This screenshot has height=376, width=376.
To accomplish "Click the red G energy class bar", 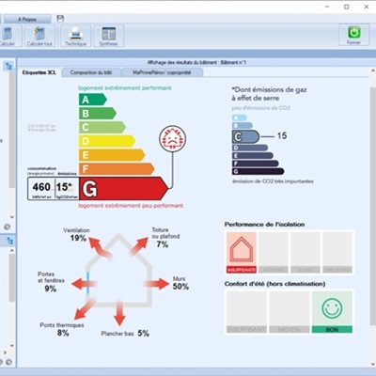I will tap(123, 188).
